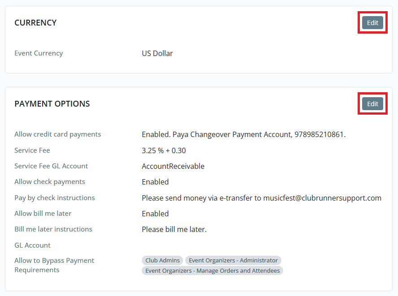Click the Please bill me later instructions text
398x296 pixels.
(174, 229)
